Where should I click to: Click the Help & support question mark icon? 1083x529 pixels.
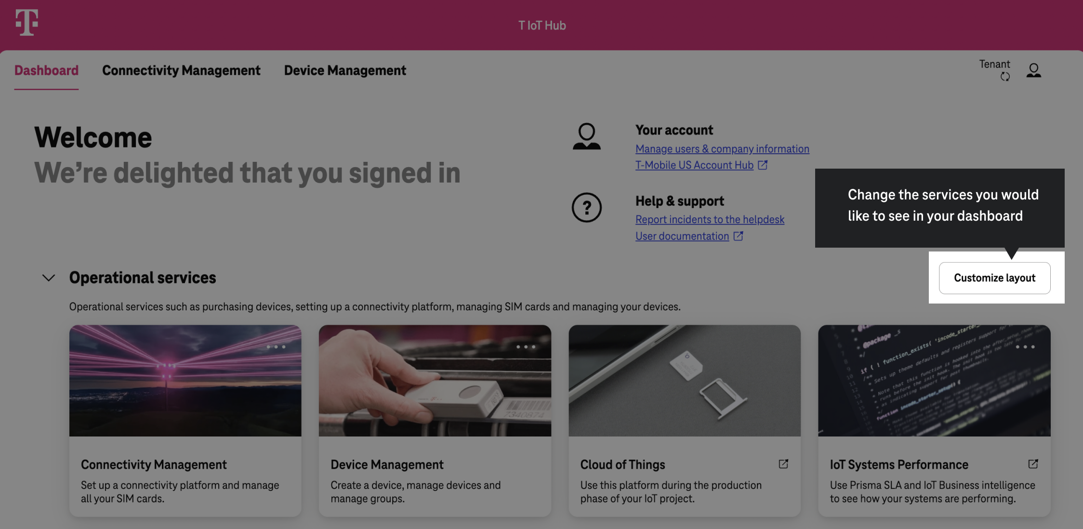pyautogui.click(x=586, y=208)
